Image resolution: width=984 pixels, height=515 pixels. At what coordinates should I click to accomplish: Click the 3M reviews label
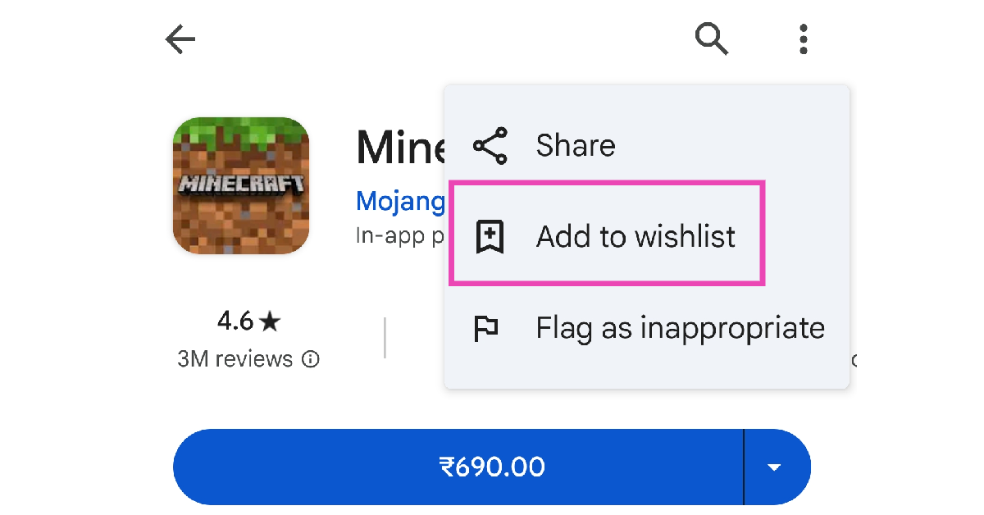[235, 359]
